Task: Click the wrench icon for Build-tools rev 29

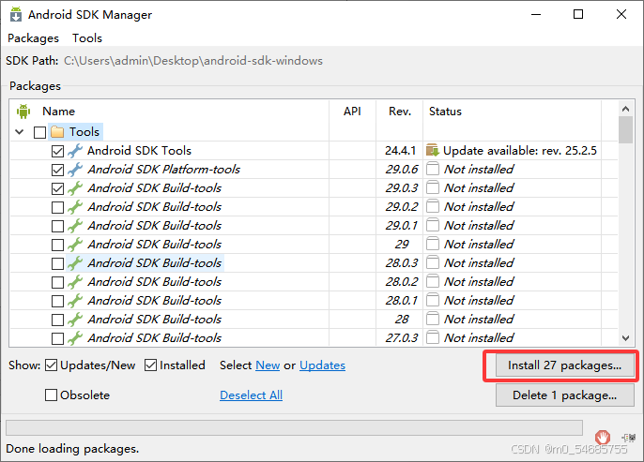Action: click(x=75, y=245)
